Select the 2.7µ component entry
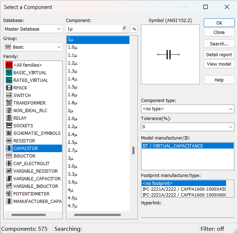The image size is (238, 234). tap(98, 150)
